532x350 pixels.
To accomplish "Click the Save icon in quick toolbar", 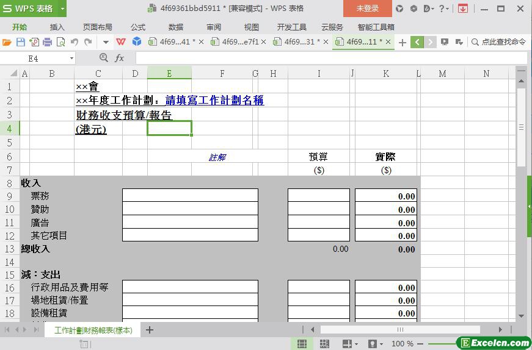I will tap(20, 42).
